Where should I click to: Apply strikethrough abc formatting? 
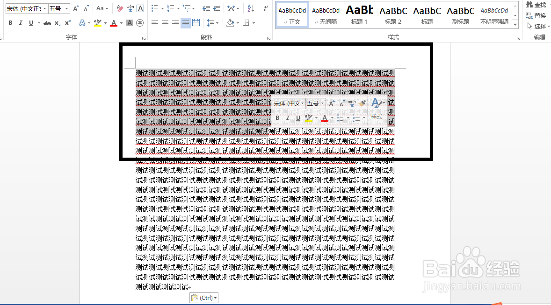(47, 23)
